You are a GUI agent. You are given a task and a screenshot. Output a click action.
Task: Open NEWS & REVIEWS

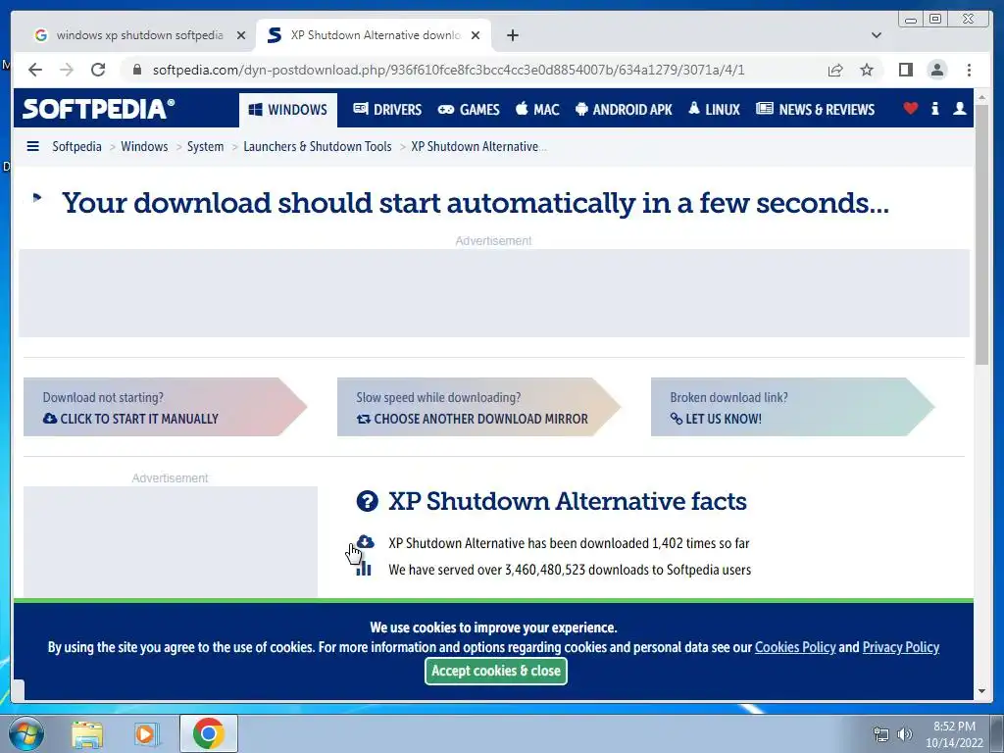coord(815,110)
